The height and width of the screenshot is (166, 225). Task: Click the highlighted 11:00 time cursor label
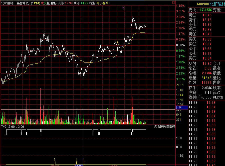point(79,165)
